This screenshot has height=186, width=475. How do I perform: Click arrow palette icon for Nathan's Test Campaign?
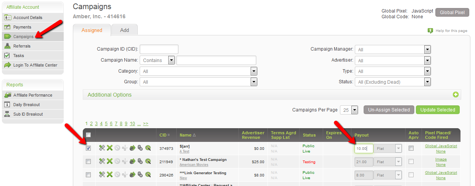[132, 162]
